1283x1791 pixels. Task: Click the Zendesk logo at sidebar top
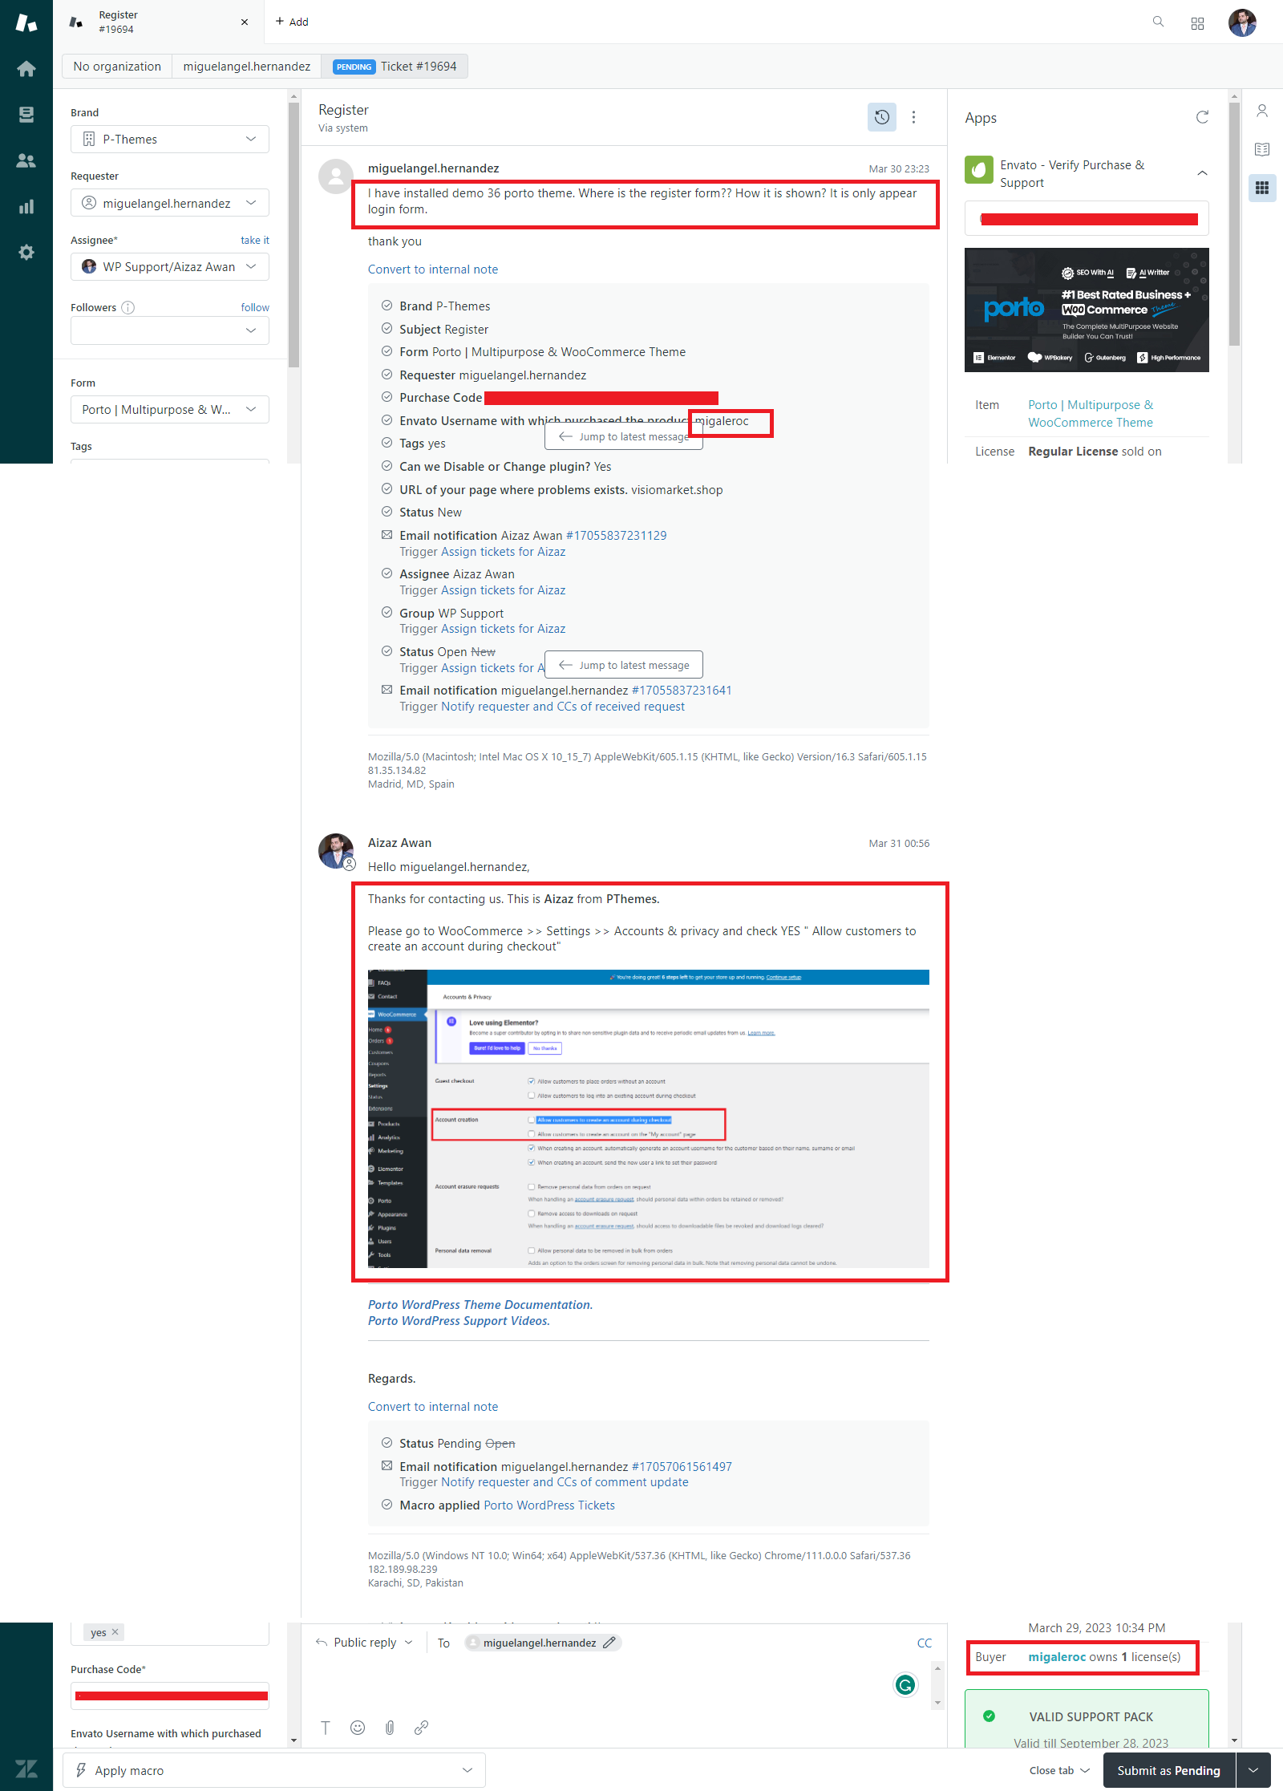[26, 22]
